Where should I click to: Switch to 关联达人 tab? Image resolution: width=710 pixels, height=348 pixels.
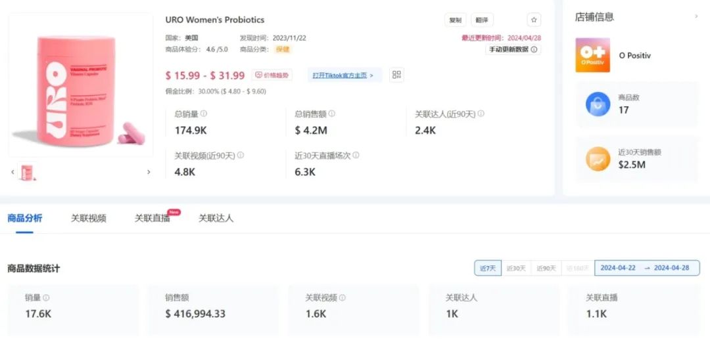[216, 218]
